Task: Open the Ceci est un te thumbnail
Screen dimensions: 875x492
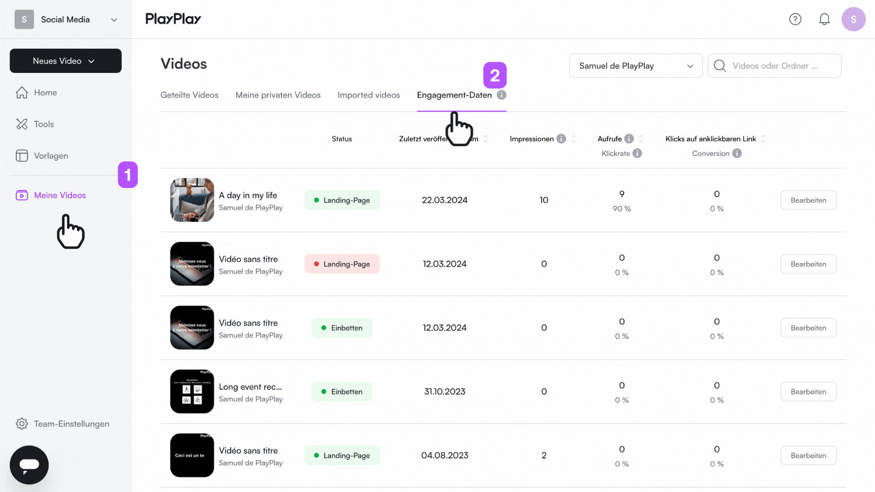Action: [192, 455]
